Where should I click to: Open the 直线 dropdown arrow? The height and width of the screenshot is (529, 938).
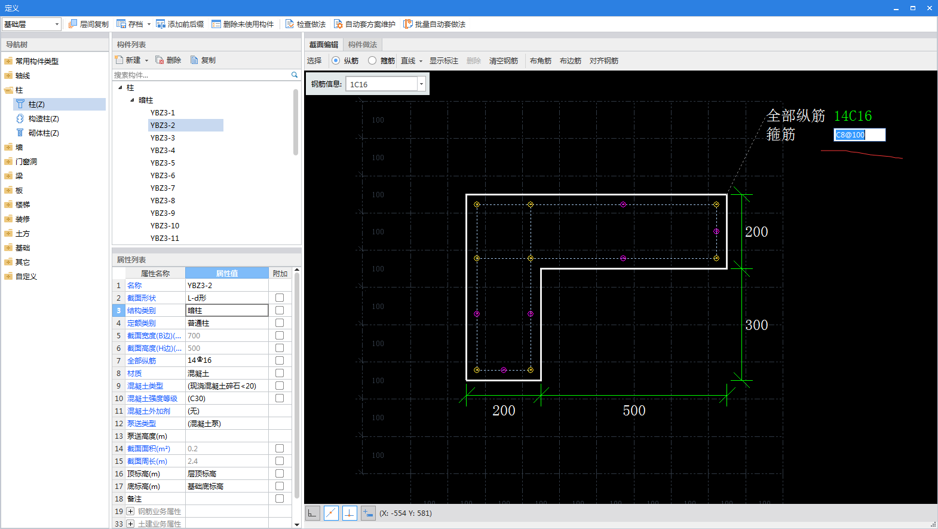pyautogui.click(x=421, y=61)
